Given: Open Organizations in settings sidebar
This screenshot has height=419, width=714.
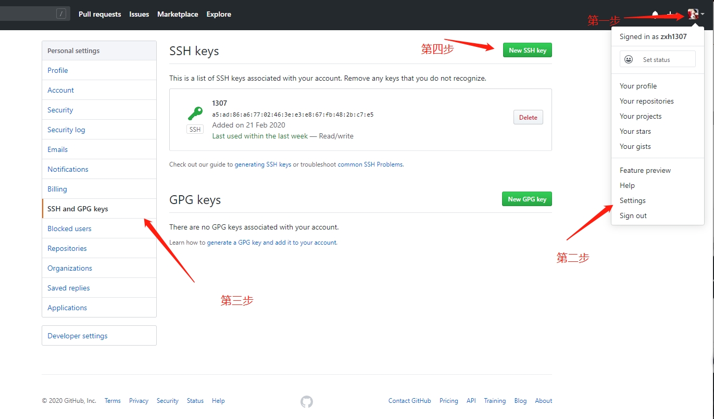Looking at the screenshot, I should coord(99,268).
